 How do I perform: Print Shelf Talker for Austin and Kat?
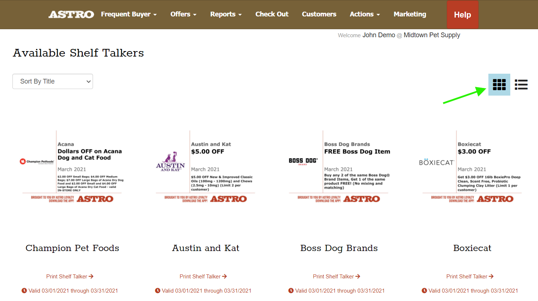click(203, 277)
